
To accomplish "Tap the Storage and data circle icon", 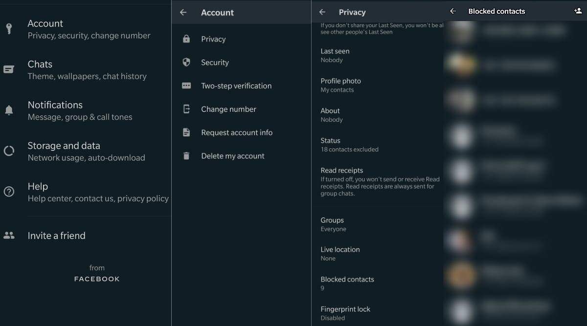I will [9, 151].
